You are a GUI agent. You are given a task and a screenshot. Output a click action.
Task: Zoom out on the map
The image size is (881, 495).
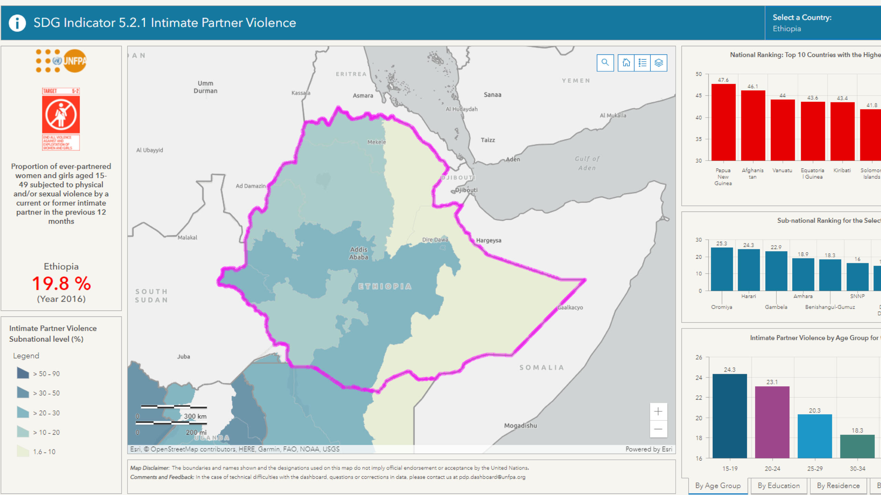click(x=658, y=429)
